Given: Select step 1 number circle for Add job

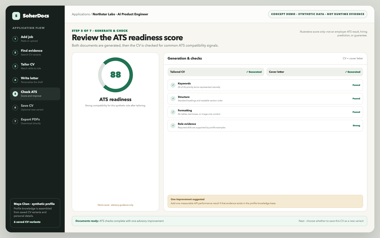Looking at the screenshot, I should click(x=15, y=39).
